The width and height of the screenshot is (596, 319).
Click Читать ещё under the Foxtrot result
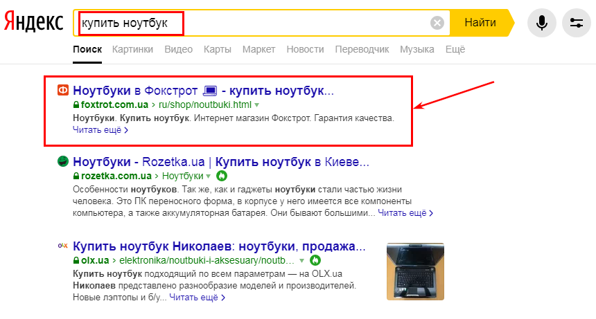(x=100, y=130)
